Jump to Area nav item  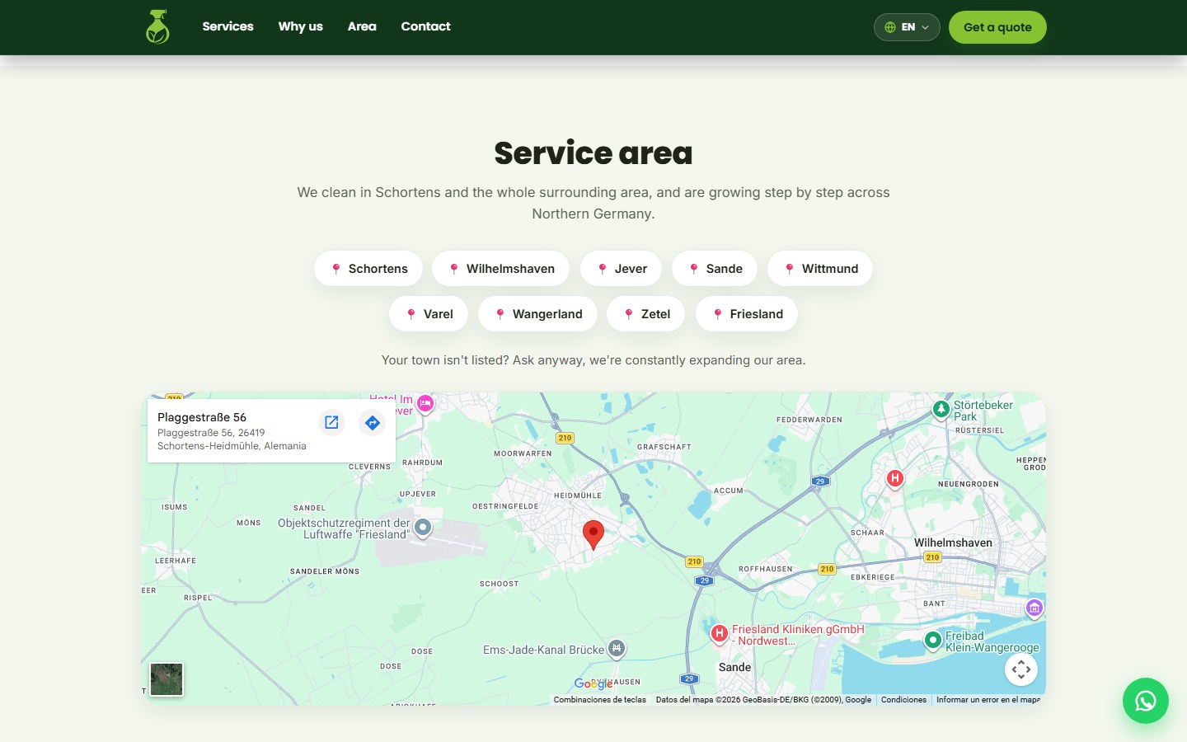pyautogui.click(x=362, y=26)
